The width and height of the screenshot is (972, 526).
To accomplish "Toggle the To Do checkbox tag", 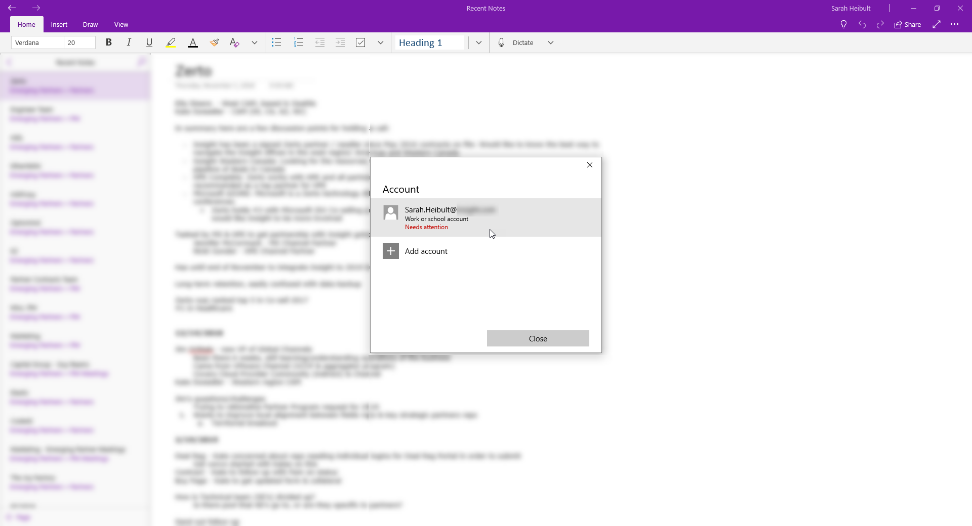I will pos(360,42).
